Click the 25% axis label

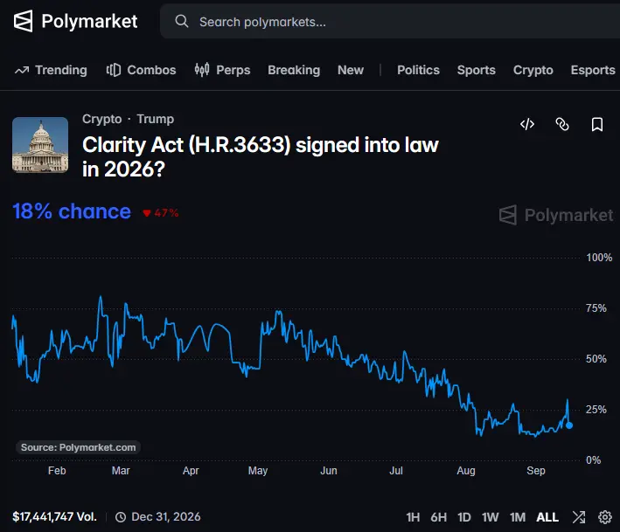pyautogui.click(x=596, y=409)
